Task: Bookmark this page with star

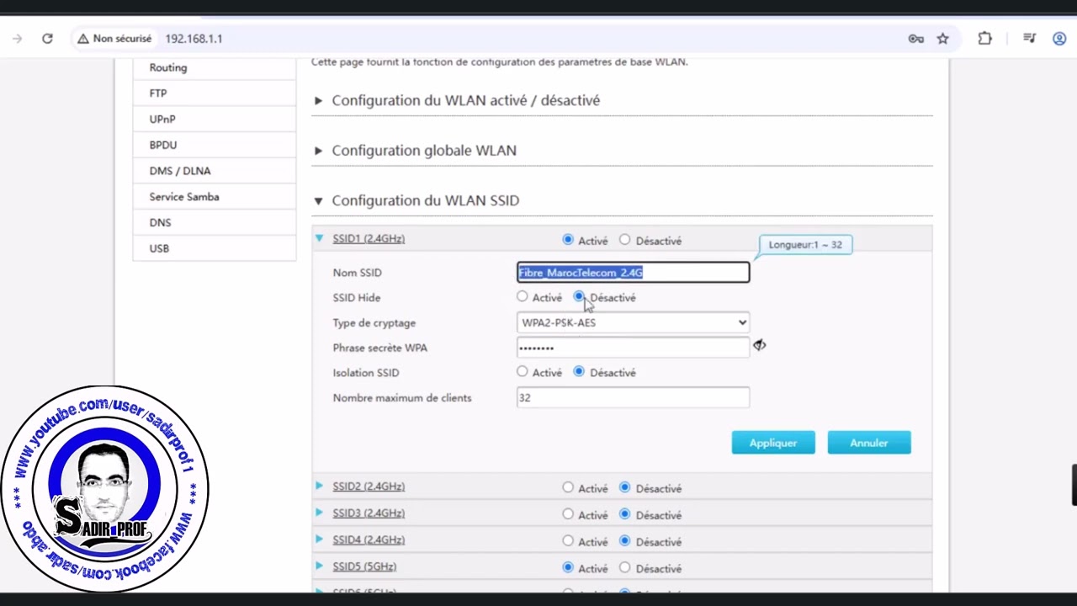Action: point(942,39)
